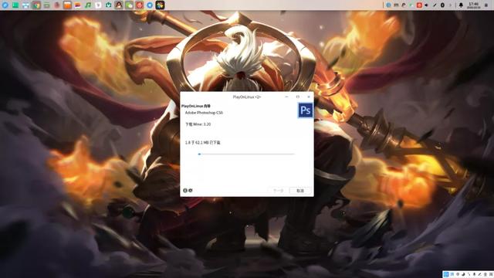This screenshot has height=278, width=494.
Task: Maximize the PlayOnLinux wizard window
Action: click(298, 97)
